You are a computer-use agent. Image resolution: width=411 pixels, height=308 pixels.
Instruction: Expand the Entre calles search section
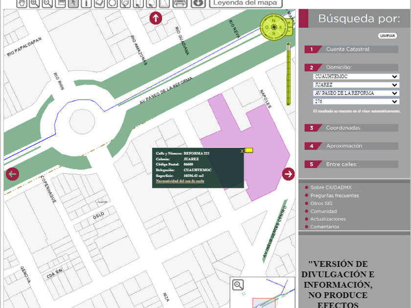(x=351, y=164)
